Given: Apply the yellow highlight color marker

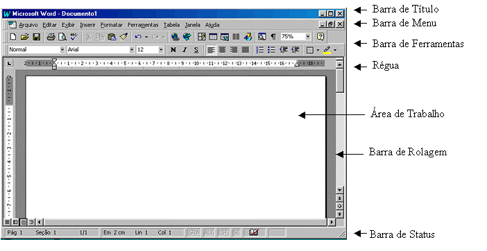Looking at the screenshot, I should [327, 50].
